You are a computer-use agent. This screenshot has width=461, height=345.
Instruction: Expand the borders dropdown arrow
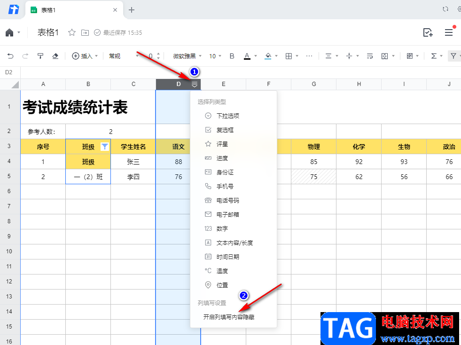coord(297,56)
